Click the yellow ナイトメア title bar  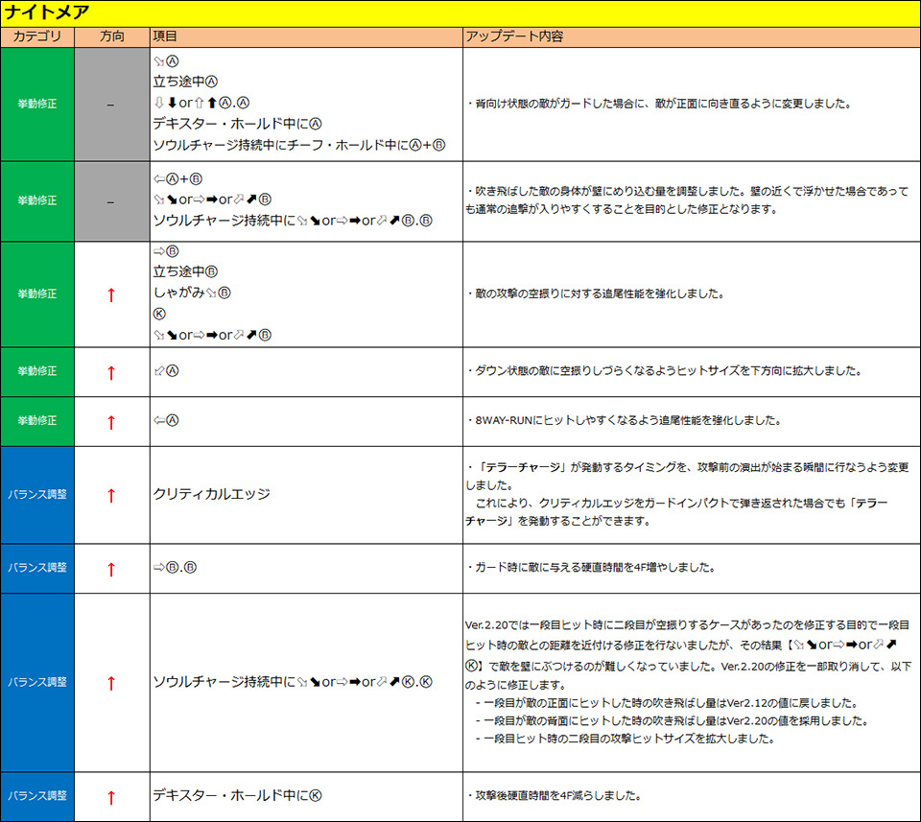coord(459,13)
